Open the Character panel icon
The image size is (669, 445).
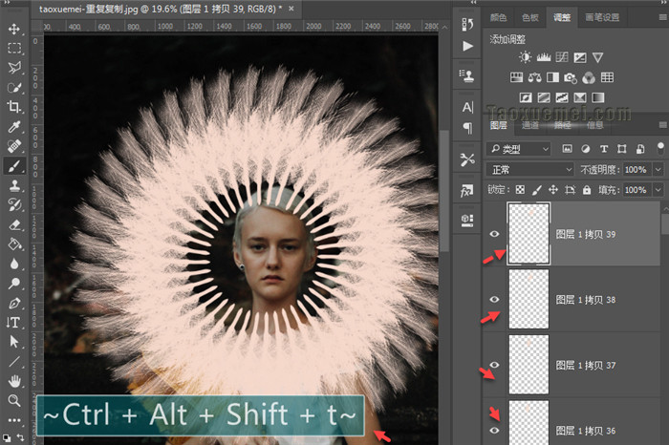click(x=467, y=107)
